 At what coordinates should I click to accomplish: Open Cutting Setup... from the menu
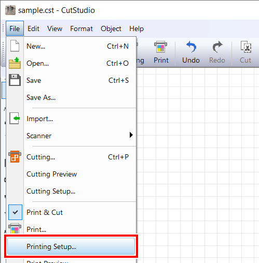pyautogui.click(x=71, y=191)
